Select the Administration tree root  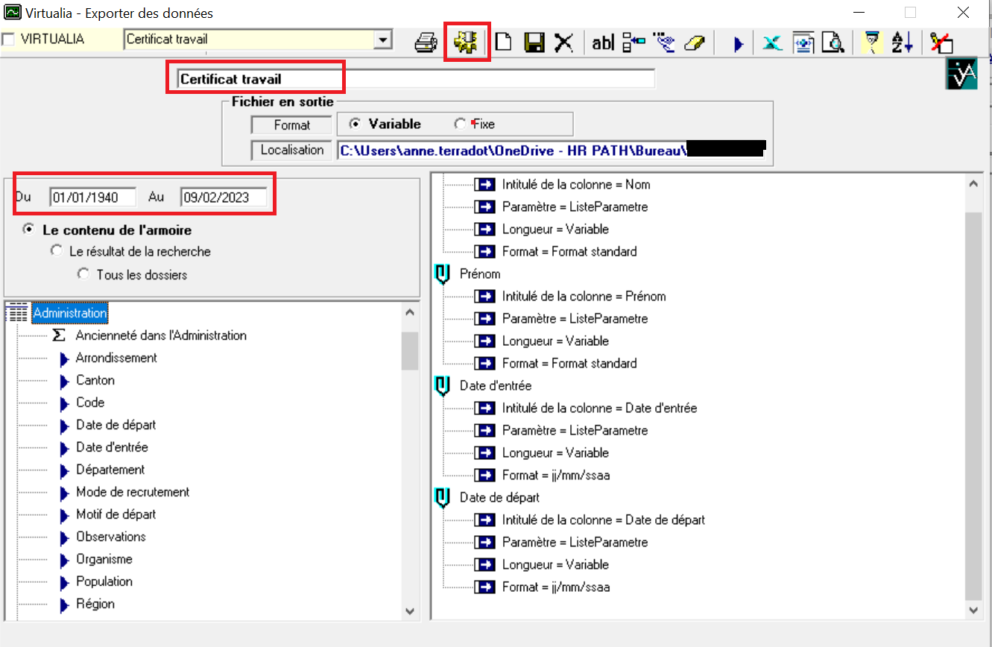coord(69,313)
